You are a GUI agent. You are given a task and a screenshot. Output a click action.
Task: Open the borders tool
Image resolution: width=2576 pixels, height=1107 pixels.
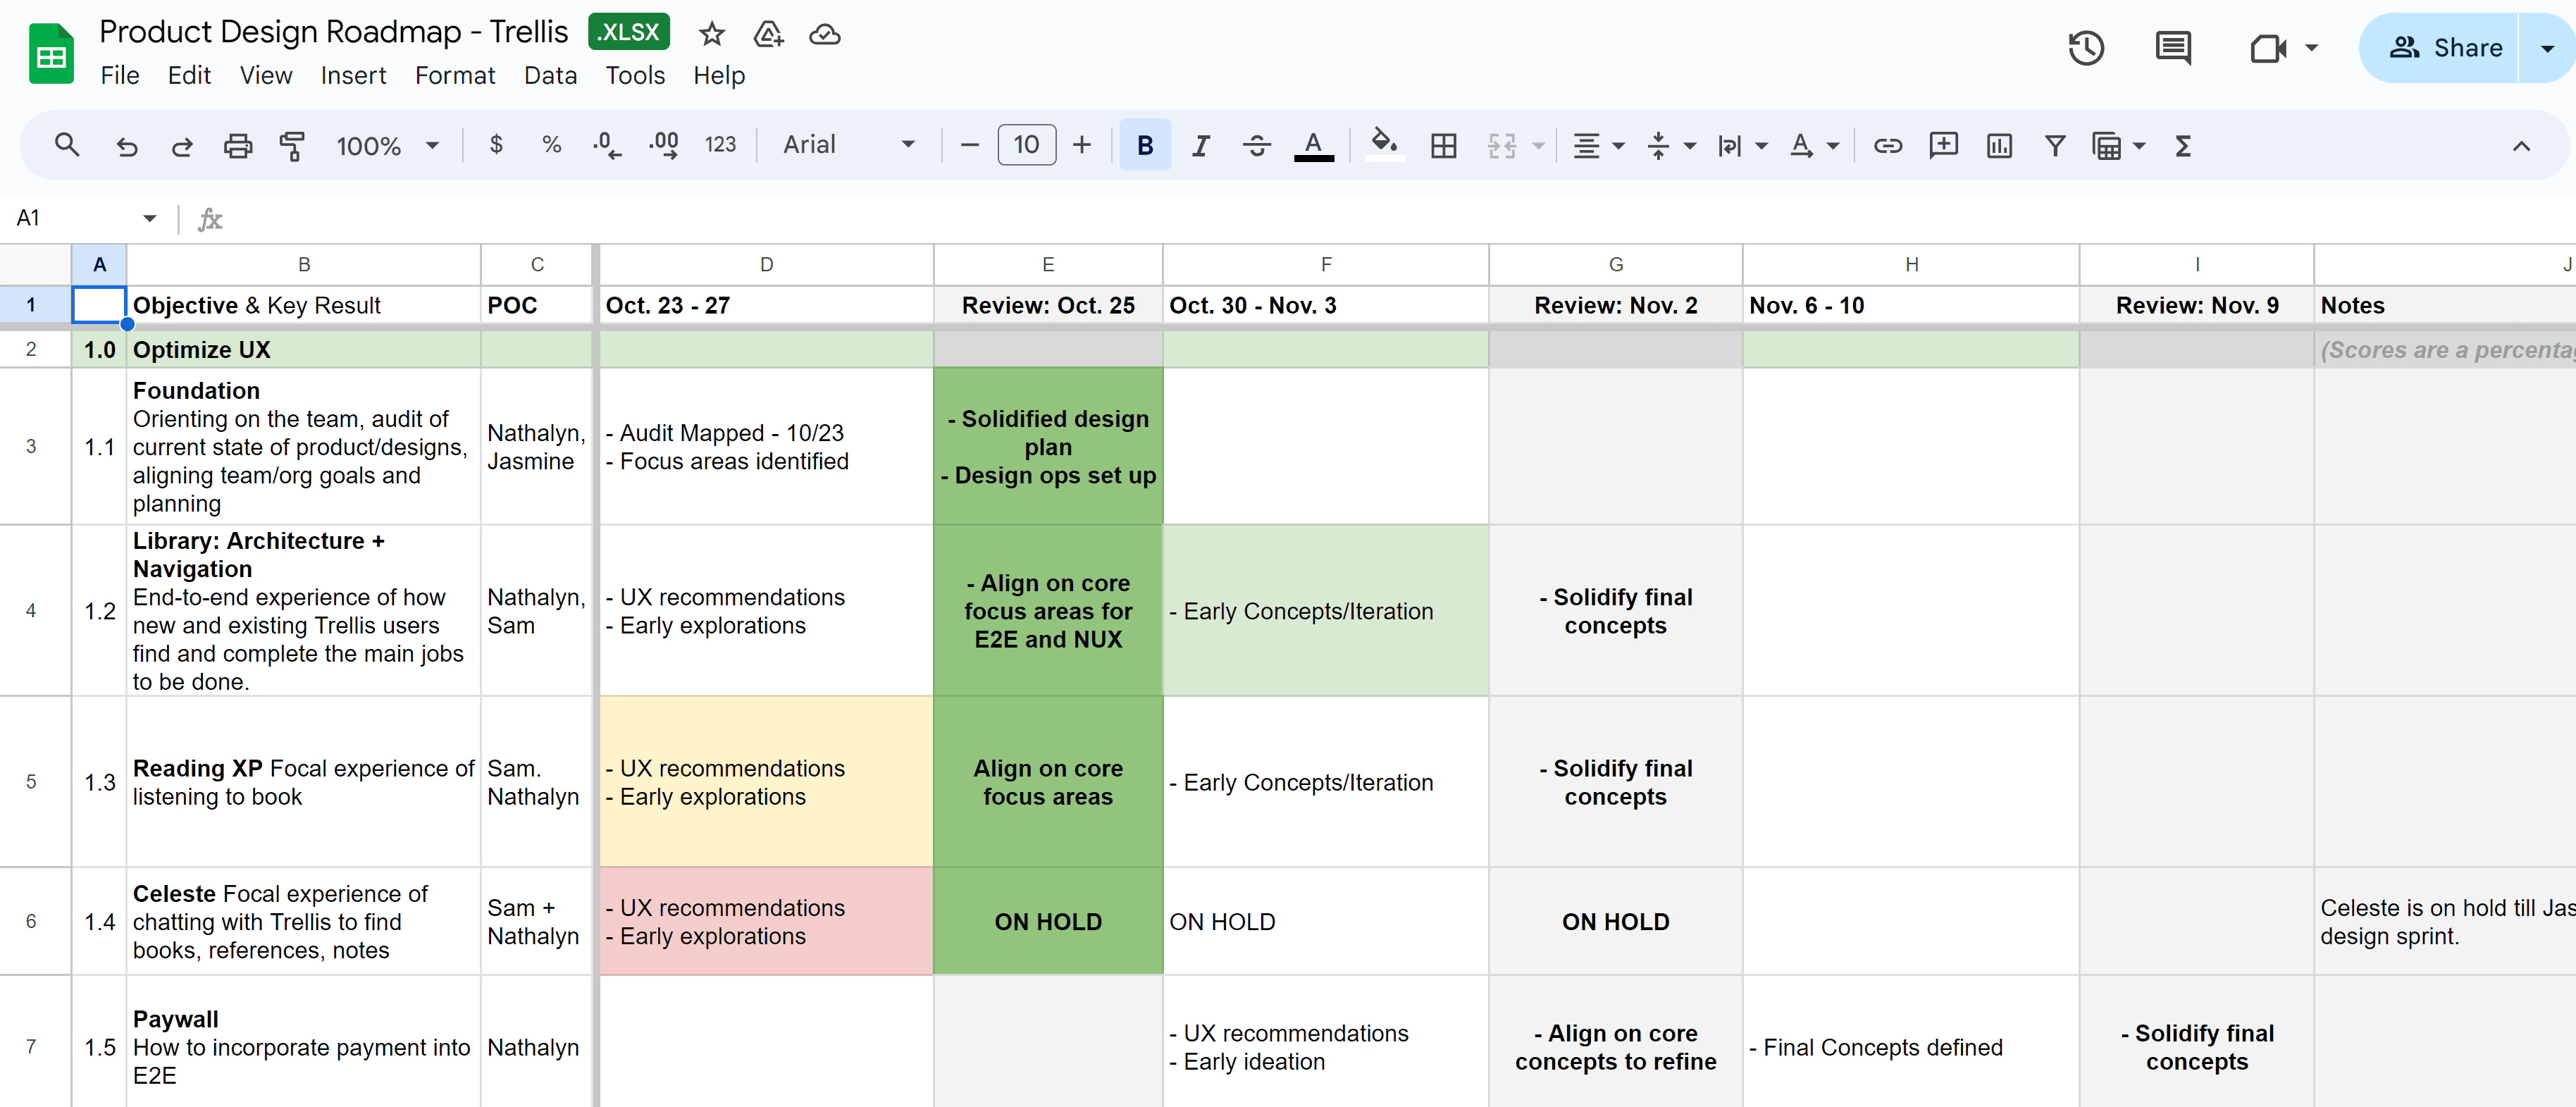coord(1443,146)
